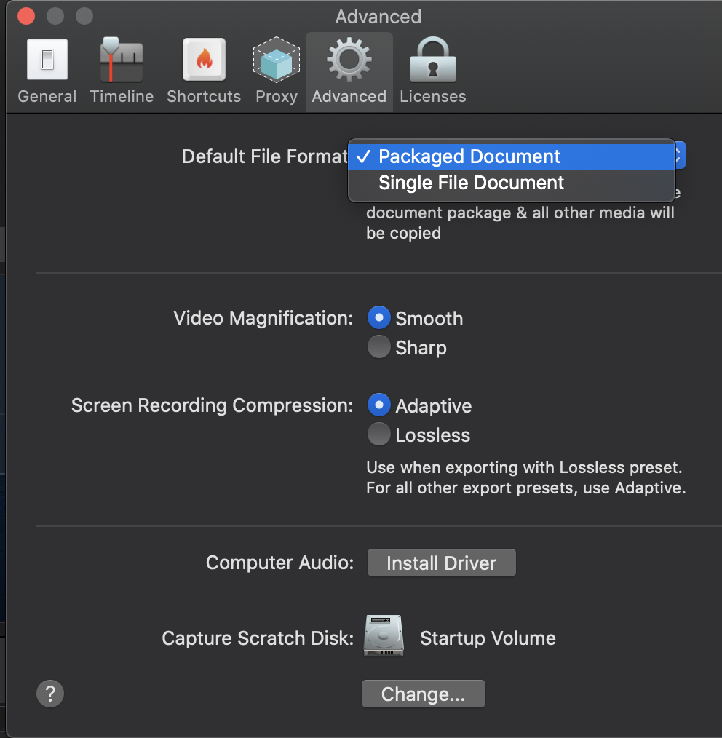The width and height of the screenshot is (722, 738).
Task: Click Change... to pick a scratch disk
Action: pos(423,694)
